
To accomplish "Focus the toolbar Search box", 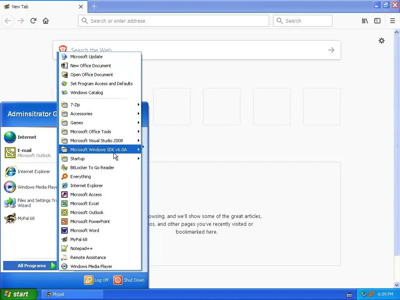I will click(x=303, y=21).
